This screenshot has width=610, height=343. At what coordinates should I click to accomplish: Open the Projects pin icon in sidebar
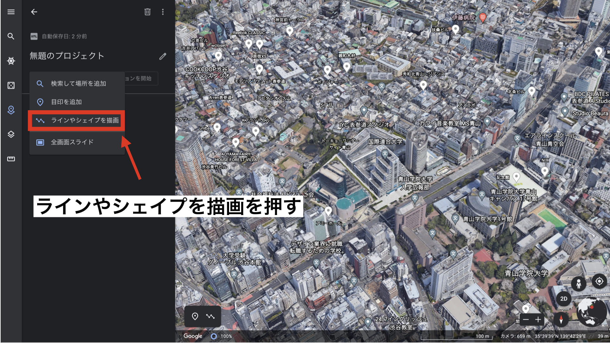pos(11,110)
